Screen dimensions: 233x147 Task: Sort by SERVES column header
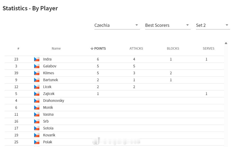(x=208, y=49)
